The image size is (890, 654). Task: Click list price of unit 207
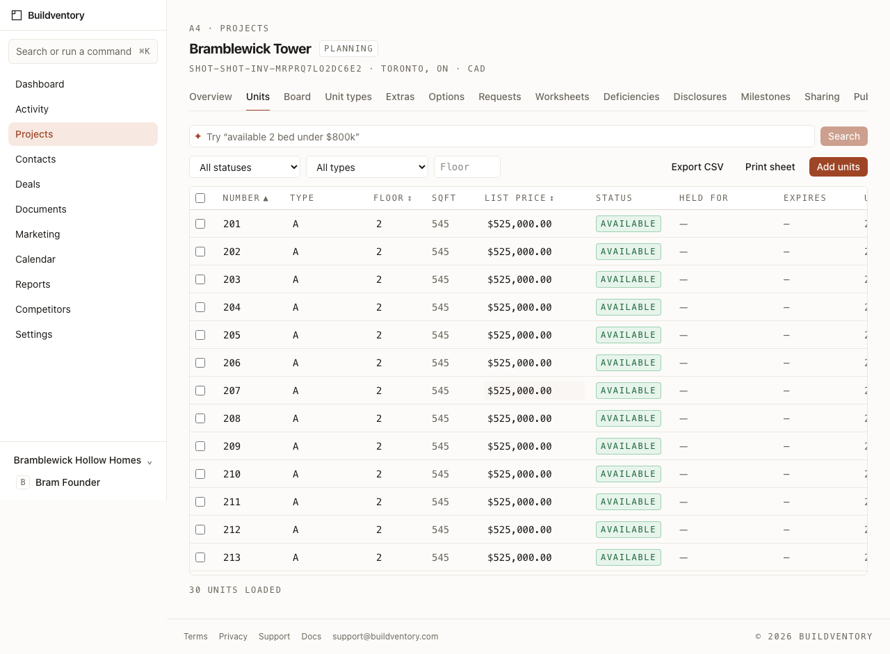(x=534, y=391)
